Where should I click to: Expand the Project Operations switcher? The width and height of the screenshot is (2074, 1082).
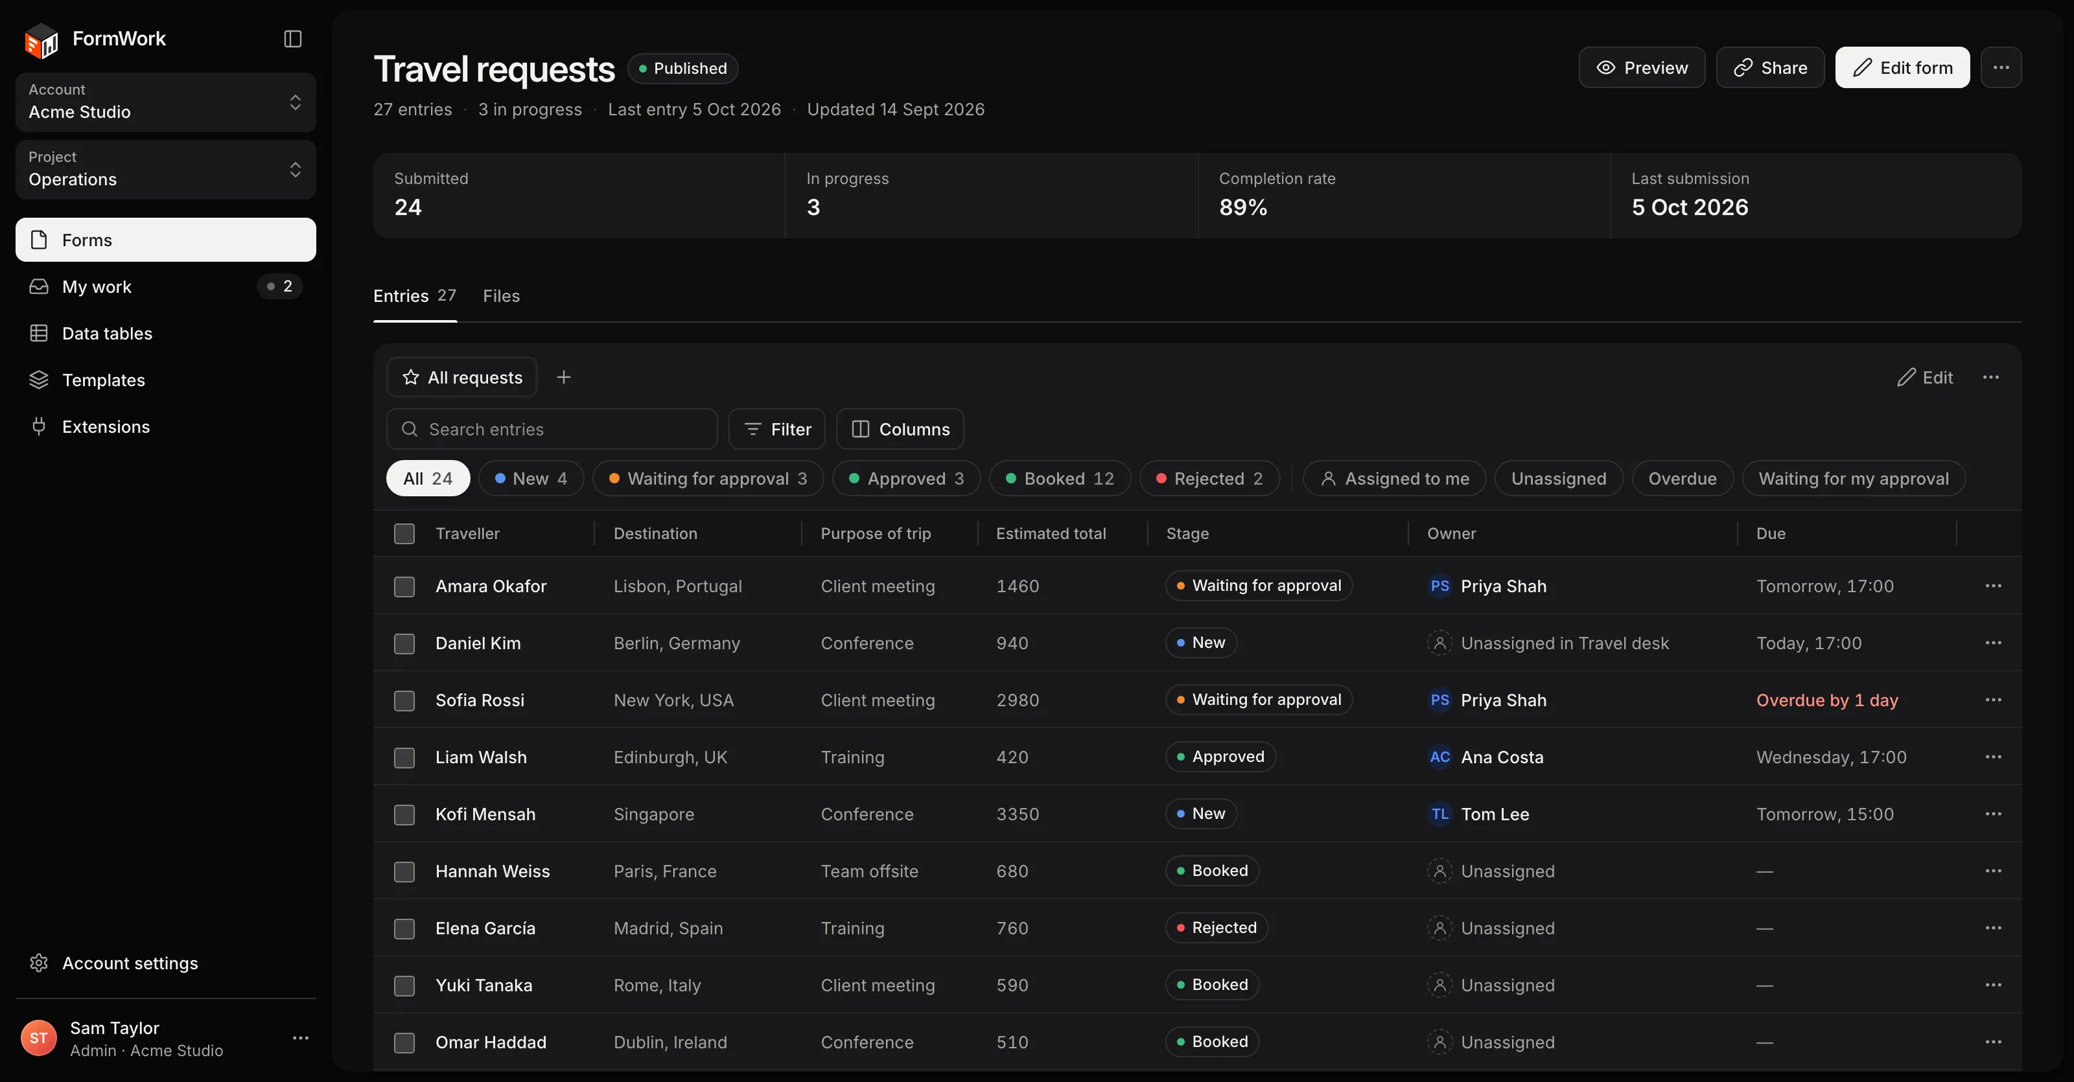coord(166,170)
